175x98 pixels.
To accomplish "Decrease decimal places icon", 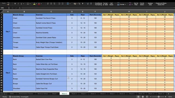I will [91, 4].
